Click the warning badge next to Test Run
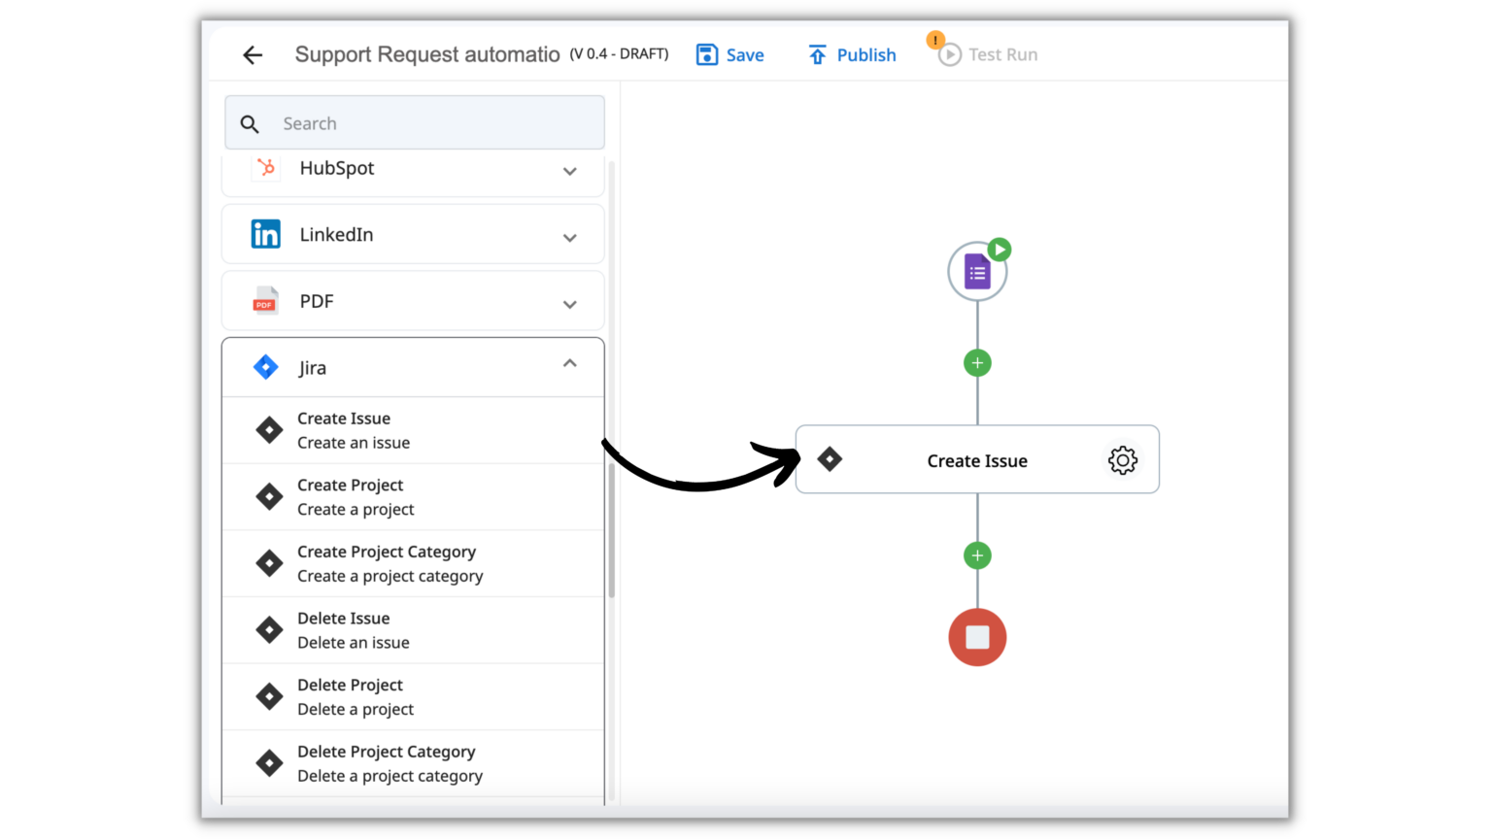Screen dimensions: 1492x839 [934, 40]
